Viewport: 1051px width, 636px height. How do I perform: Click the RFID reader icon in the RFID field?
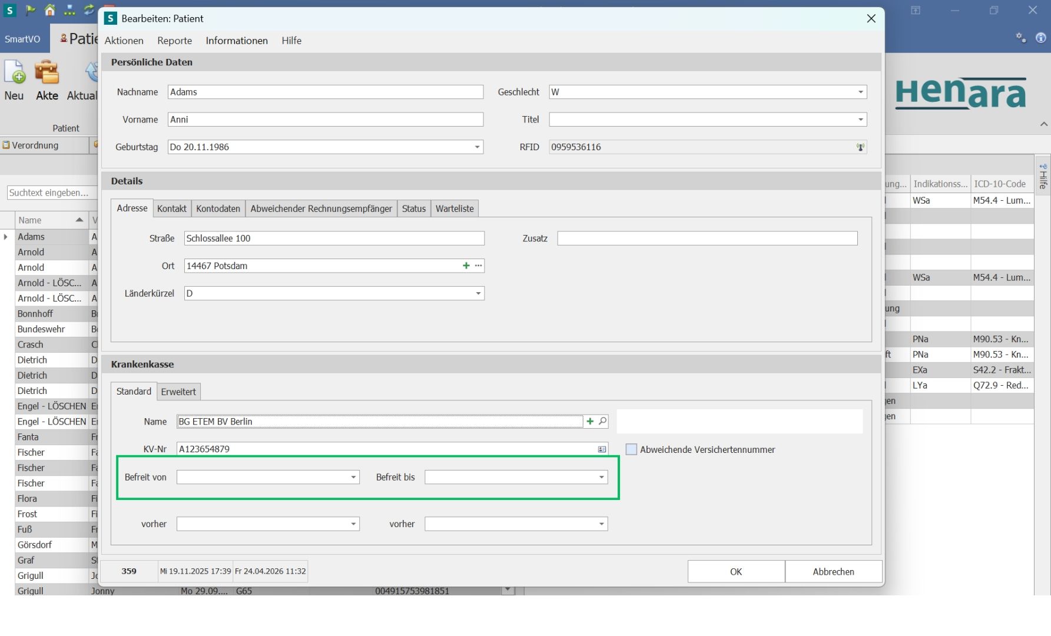[x=860, y=147]
